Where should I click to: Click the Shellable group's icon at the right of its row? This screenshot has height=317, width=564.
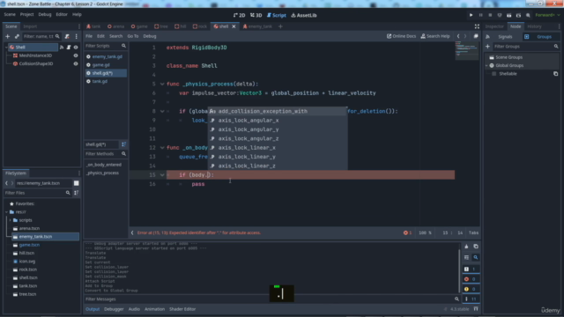click(556, 74)
